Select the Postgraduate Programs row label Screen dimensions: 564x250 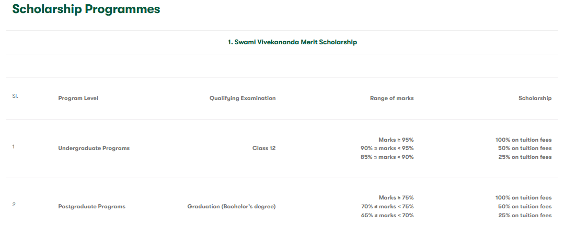[91, 207]
